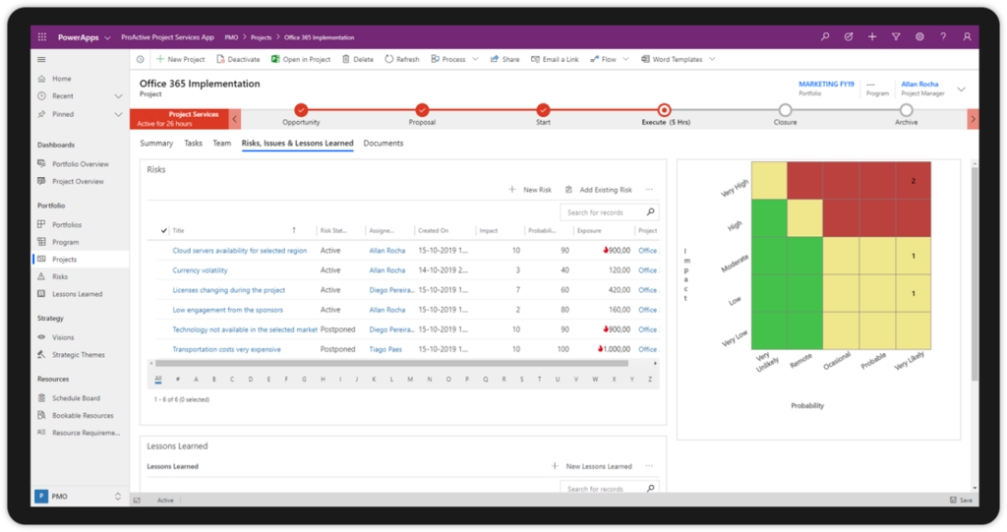Switch to the Tasks tab
Image resolution: width=1007 pixels, height=532 pixels.
point(194,144)
